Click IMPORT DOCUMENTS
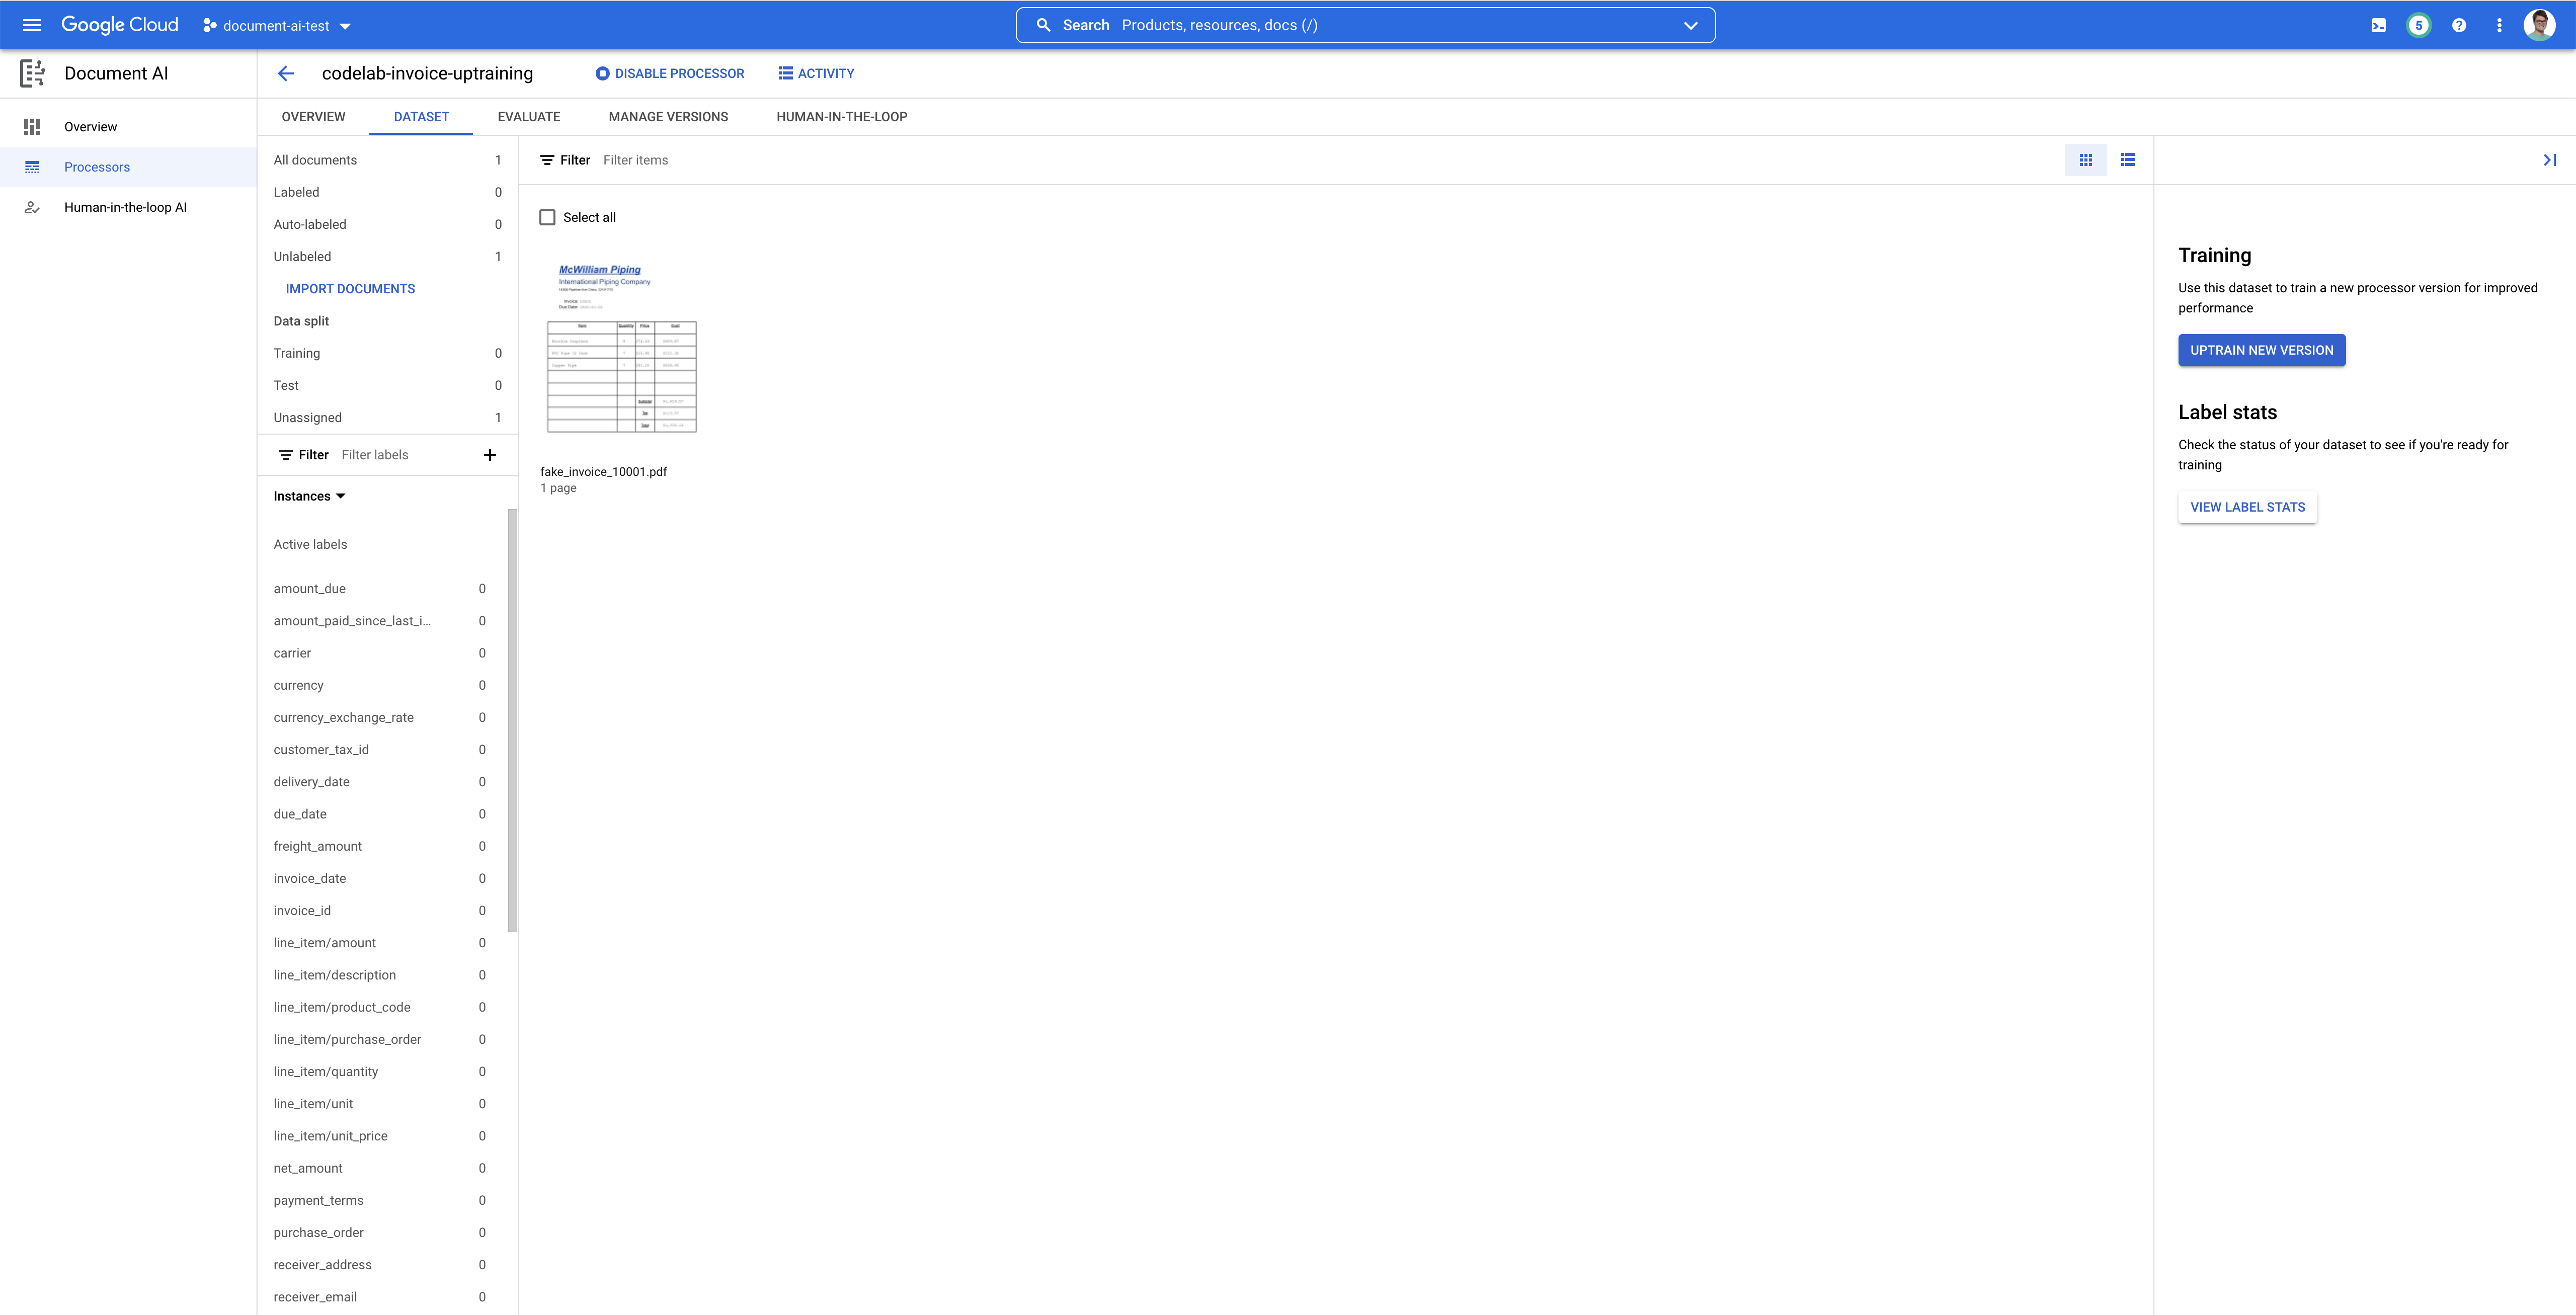 pyautogui.click(x=350, y=288)
